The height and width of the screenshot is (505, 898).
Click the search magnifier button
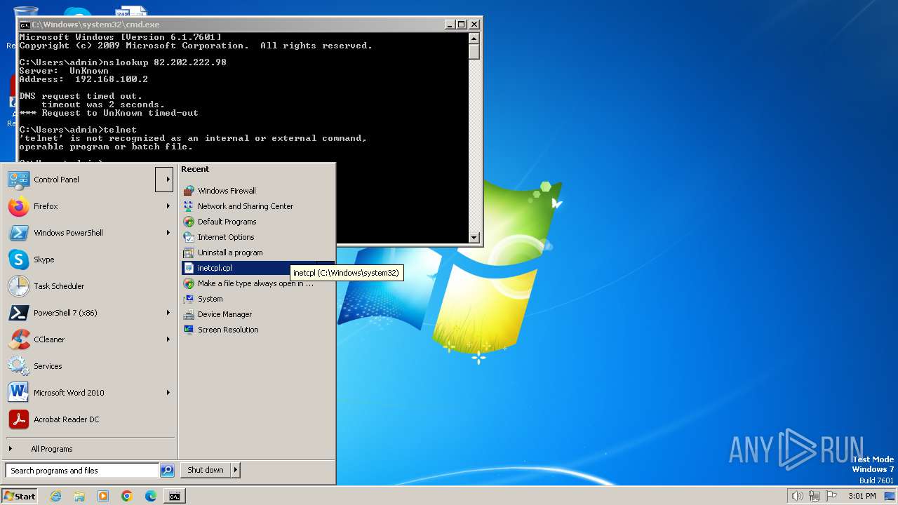[167, 471]
